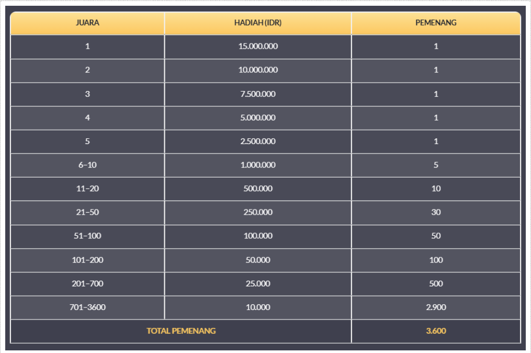Click the 250.000 prize amount
This screenshot has width=531, height=353.
coord(258,212)
